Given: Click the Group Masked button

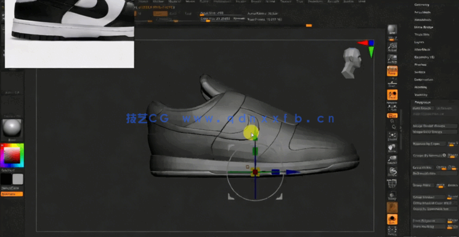Looking at the screenshot, I should pos(429,197).
